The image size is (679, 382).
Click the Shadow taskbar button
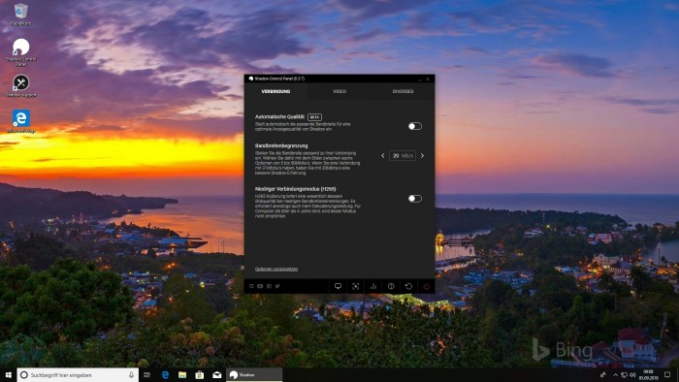click(254, 375)
